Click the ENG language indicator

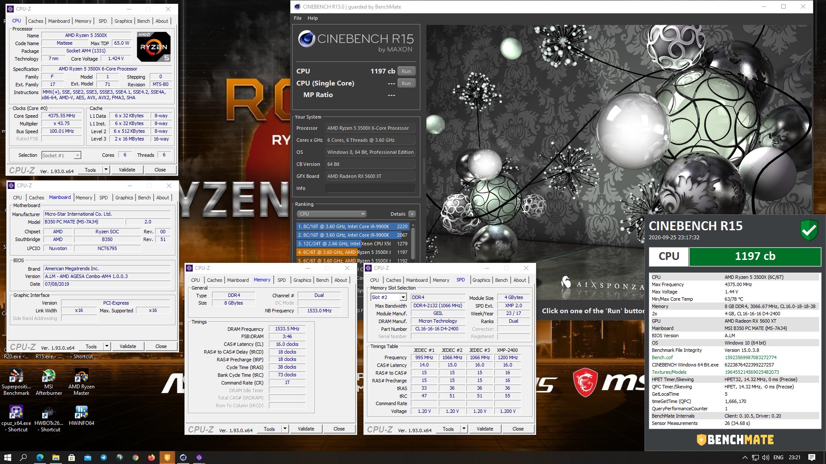click(778, 458)
